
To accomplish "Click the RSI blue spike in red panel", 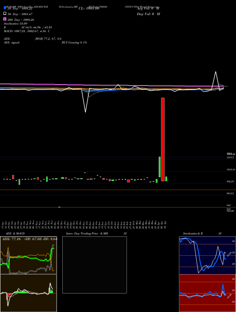I will click(x=223, y=286).
